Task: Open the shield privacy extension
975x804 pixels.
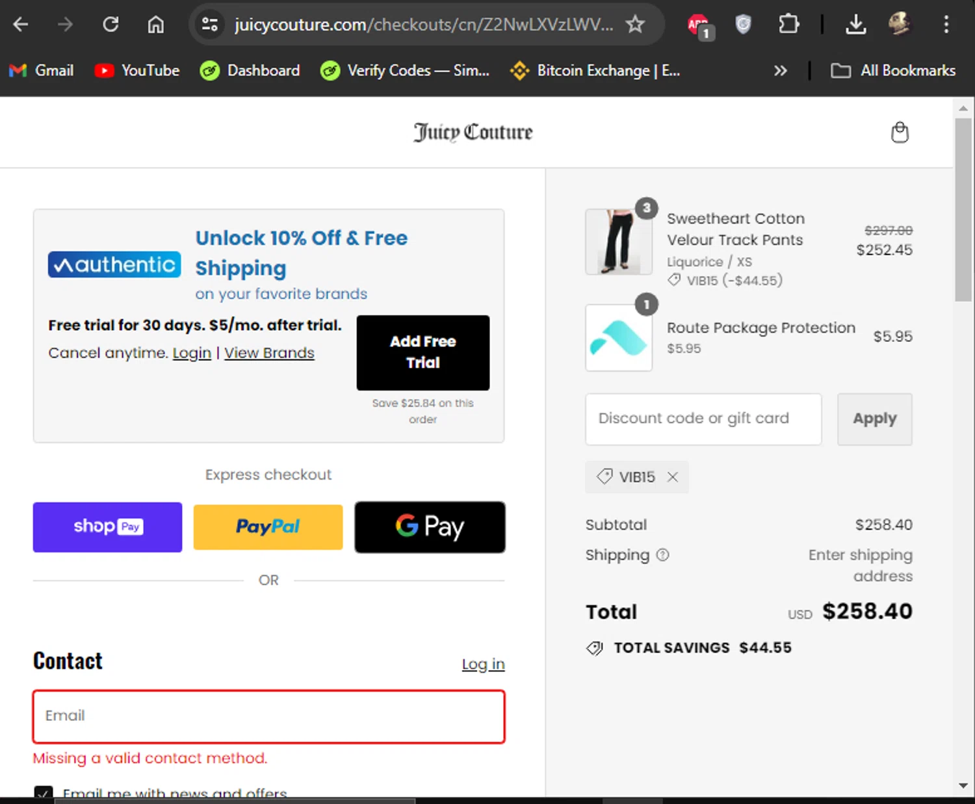Action: coord(743,25)
